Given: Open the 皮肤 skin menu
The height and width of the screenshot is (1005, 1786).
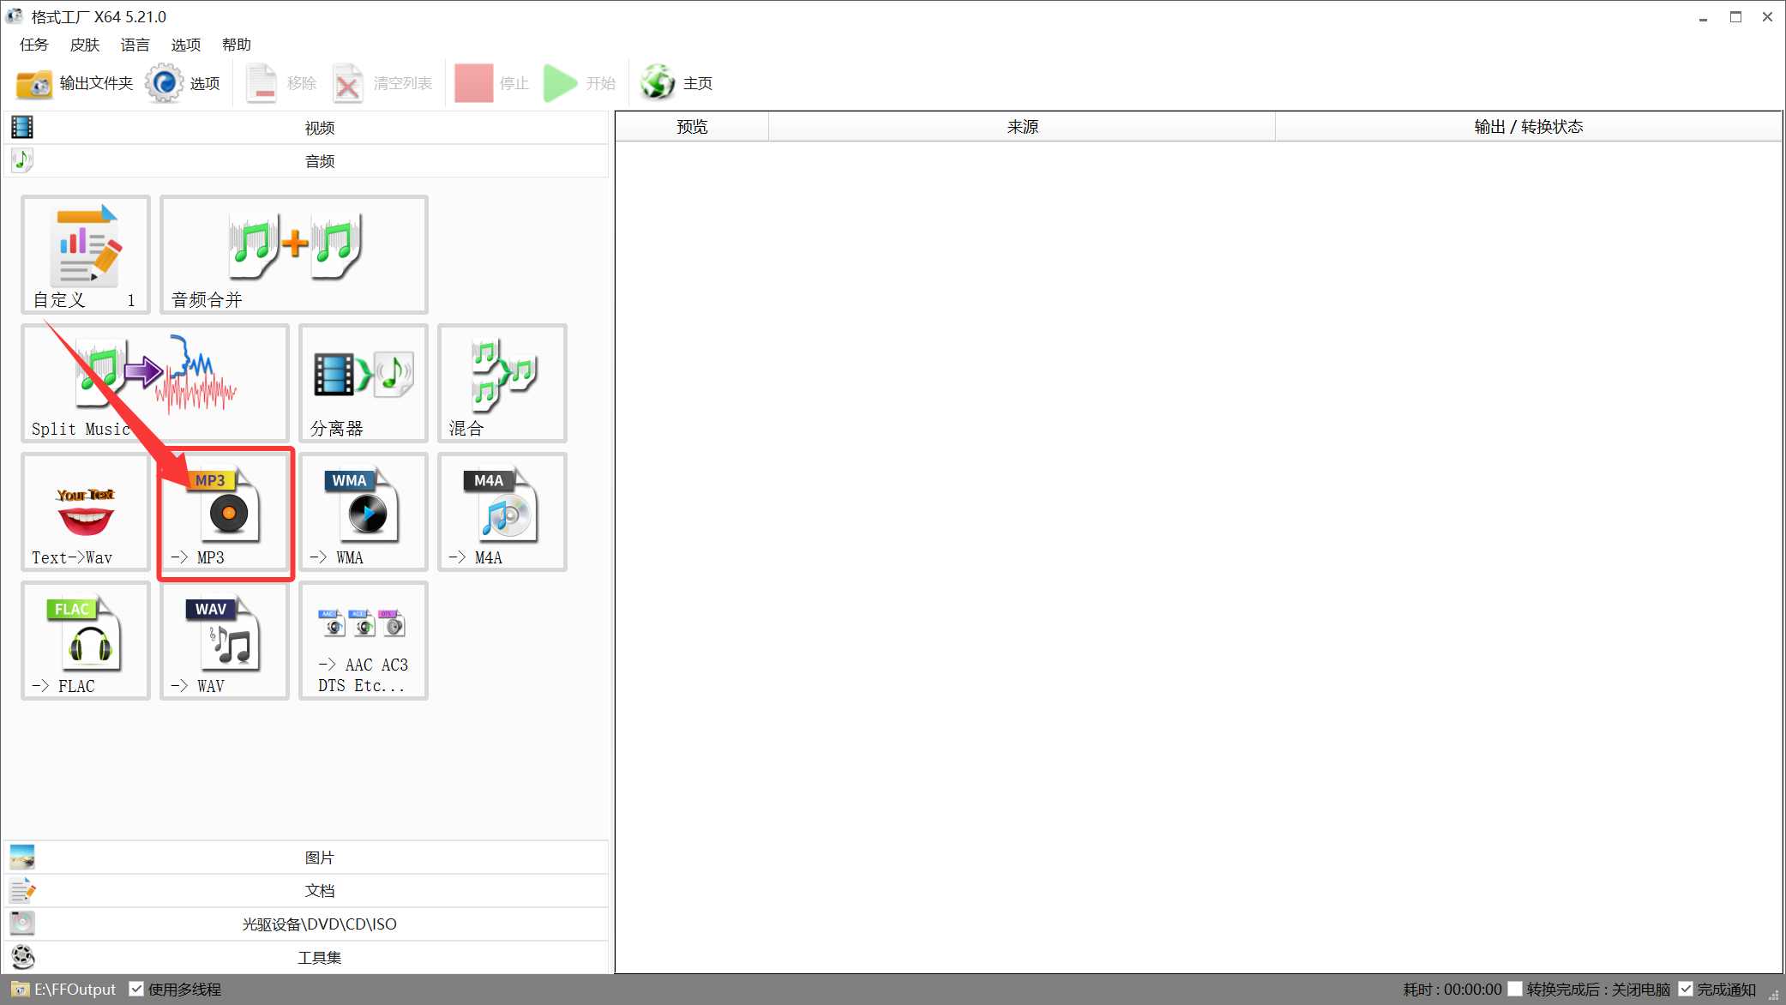Looking at the screenshot, I should (85, 45).
